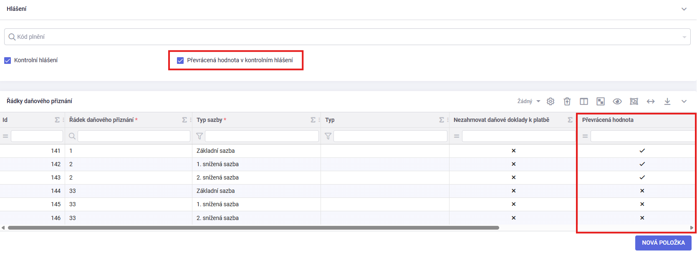This screenshot has height=253, width=697.
Task: Toggle the eye visibility icon in grid toolbar
Action: coord(617,101)
